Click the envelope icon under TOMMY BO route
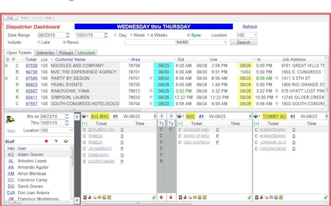The height and width of the screenshot is (206, 331). tap(271, 197)
